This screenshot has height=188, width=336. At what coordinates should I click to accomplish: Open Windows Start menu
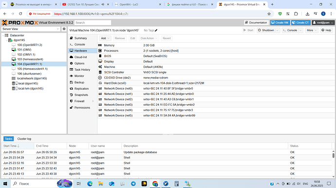click(5, 184)
